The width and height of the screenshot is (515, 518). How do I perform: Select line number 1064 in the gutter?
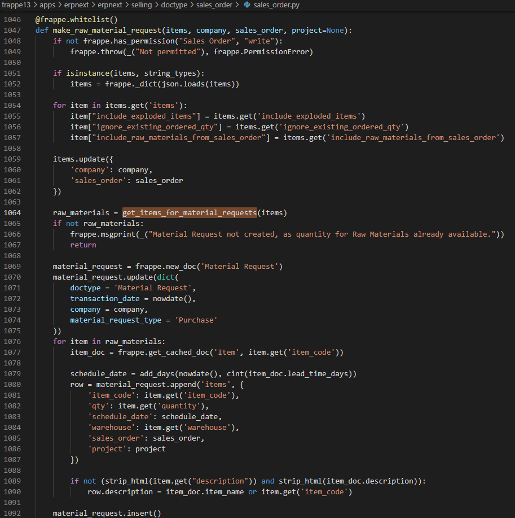pyautogui.click(x=12, y=213)
